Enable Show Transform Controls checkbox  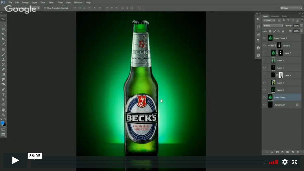point(45,8)
